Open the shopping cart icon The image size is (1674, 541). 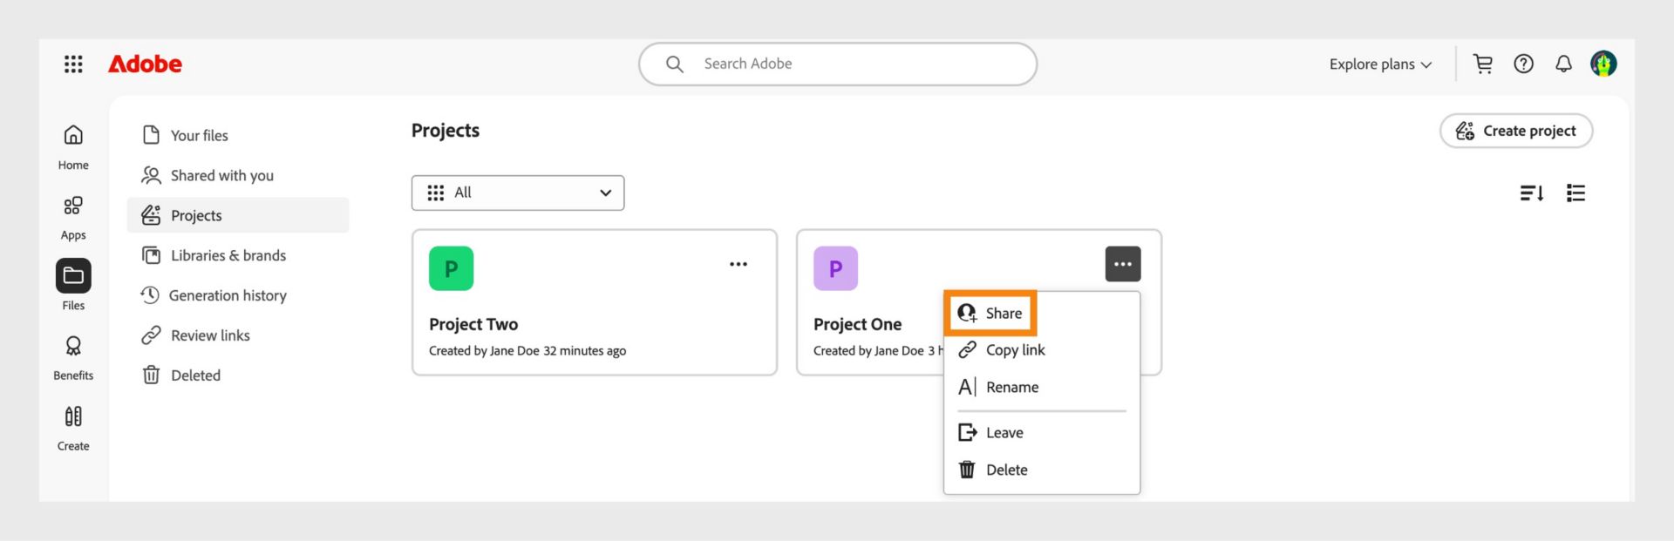(x=1482, y=64)
